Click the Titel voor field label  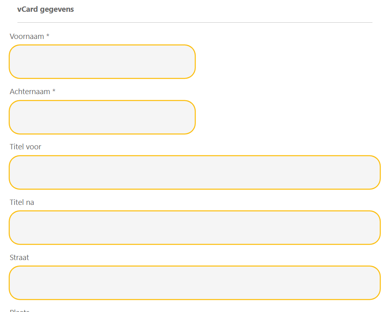[25, 146]
